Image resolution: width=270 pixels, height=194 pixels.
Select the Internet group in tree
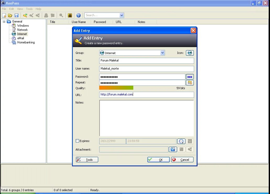[22, 34]
